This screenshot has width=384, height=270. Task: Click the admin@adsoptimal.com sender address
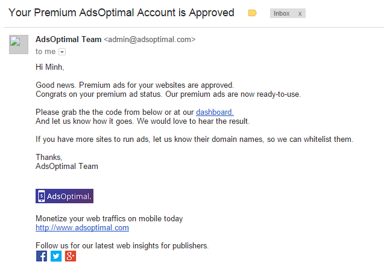pyautogui.click(x=150, y=40)
